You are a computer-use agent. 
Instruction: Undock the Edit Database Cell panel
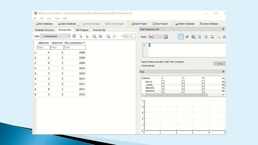[223, 29]
